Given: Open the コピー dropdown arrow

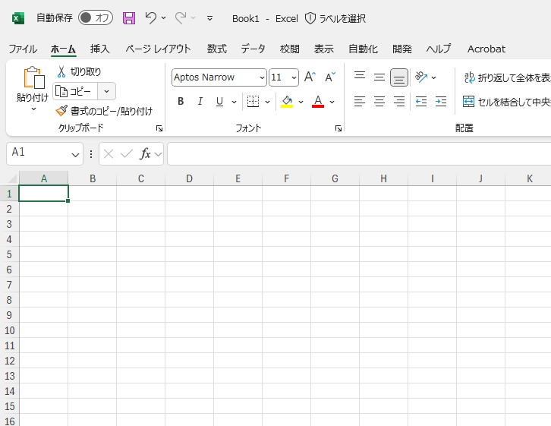Looking at the screenshot, I should tap(107, 91).
